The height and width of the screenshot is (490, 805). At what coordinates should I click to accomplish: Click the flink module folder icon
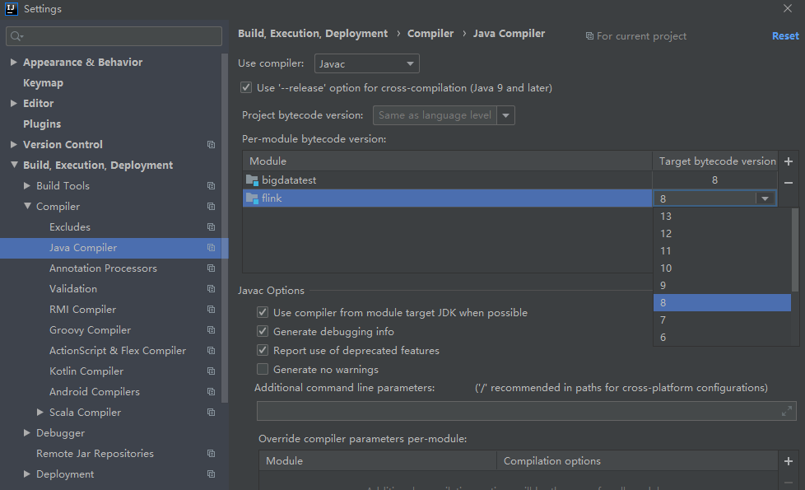click(x=252, y=198)
